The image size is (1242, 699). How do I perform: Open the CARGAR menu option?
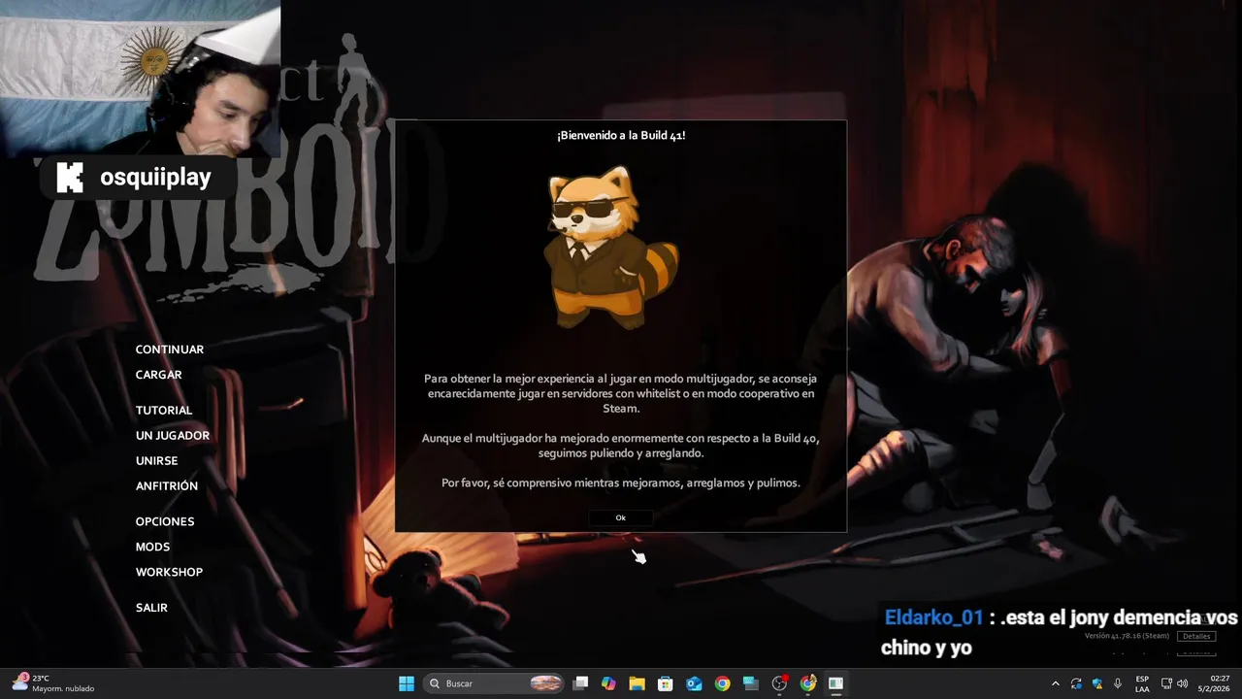click(x=159, y=375)
